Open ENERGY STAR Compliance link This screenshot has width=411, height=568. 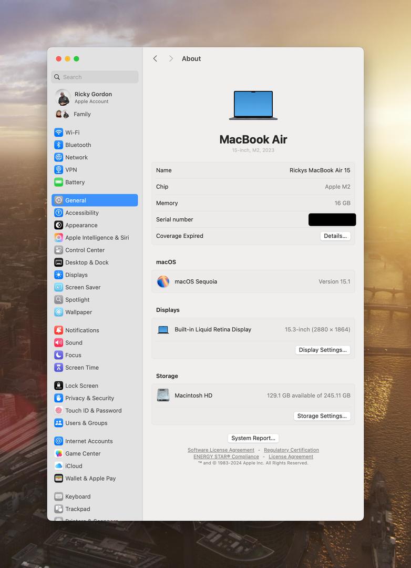click(227, 457)
